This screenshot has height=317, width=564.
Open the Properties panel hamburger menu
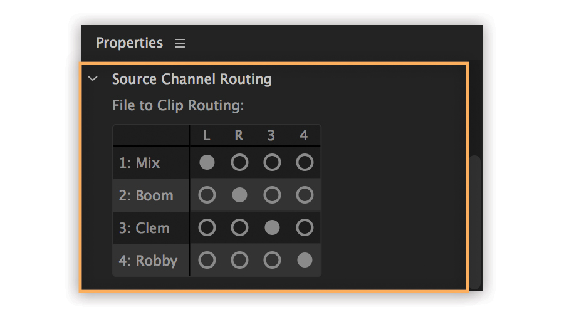(x=180, y=43)
